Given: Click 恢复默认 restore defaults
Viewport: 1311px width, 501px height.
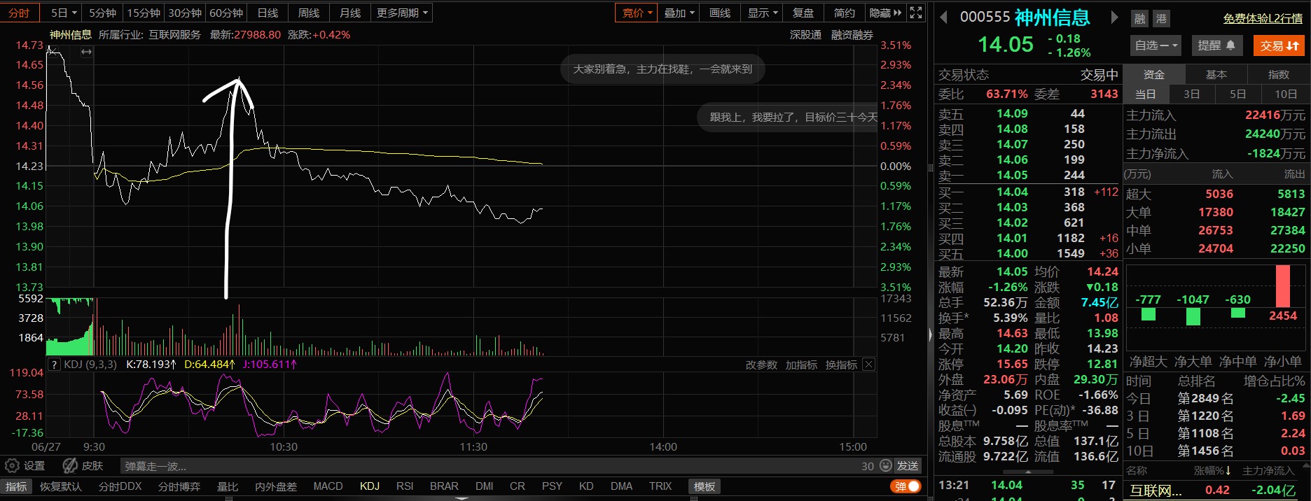Looking at the screenshot, I should [x=61, y=486].
